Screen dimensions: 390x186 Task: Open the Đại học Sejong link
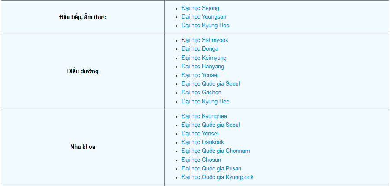[200, 8]
